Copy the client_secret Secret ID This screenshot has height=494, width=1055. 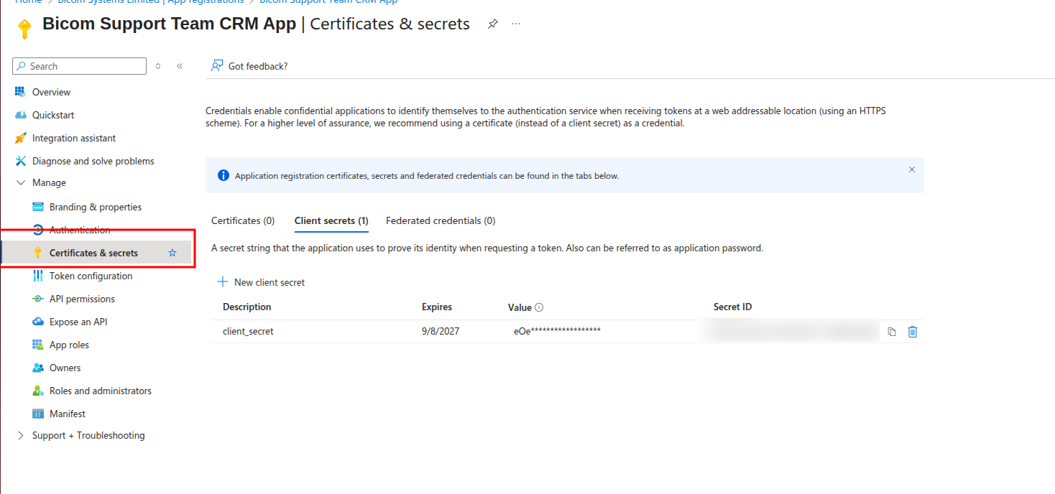point(892,332)
